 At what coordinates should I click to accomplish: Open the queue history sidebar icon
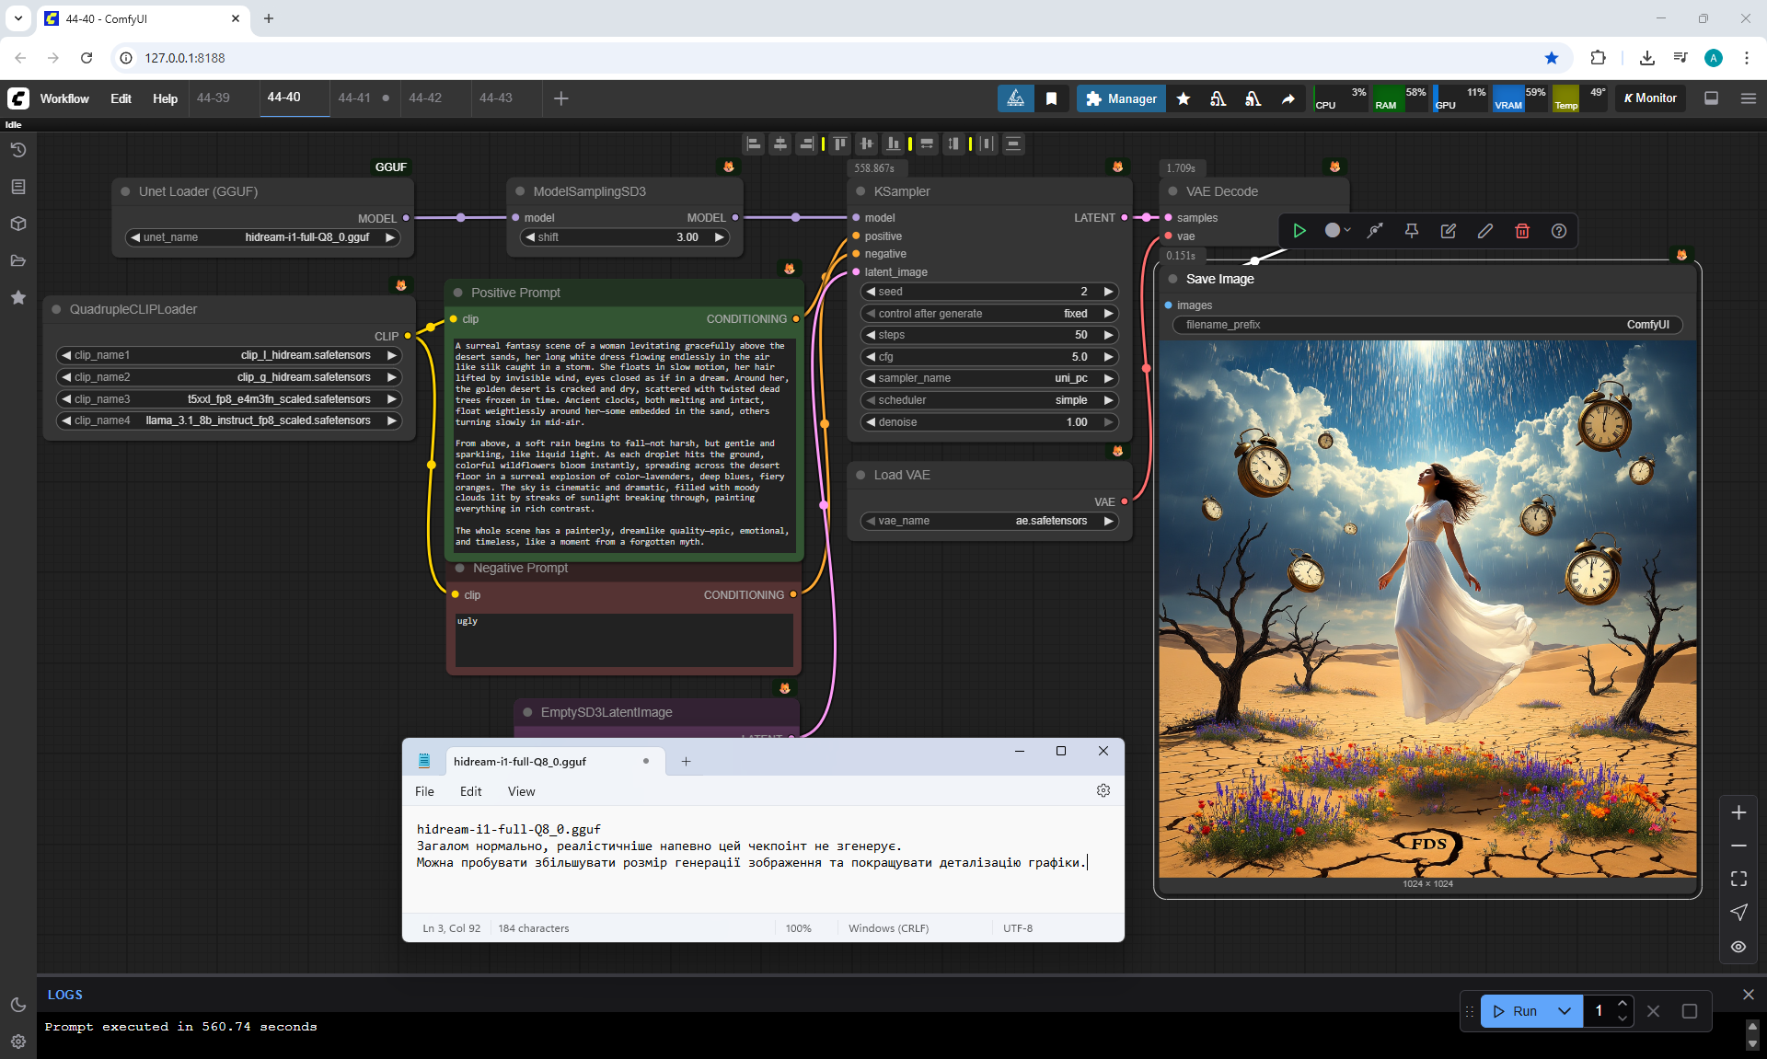click(x=17, y=150)
